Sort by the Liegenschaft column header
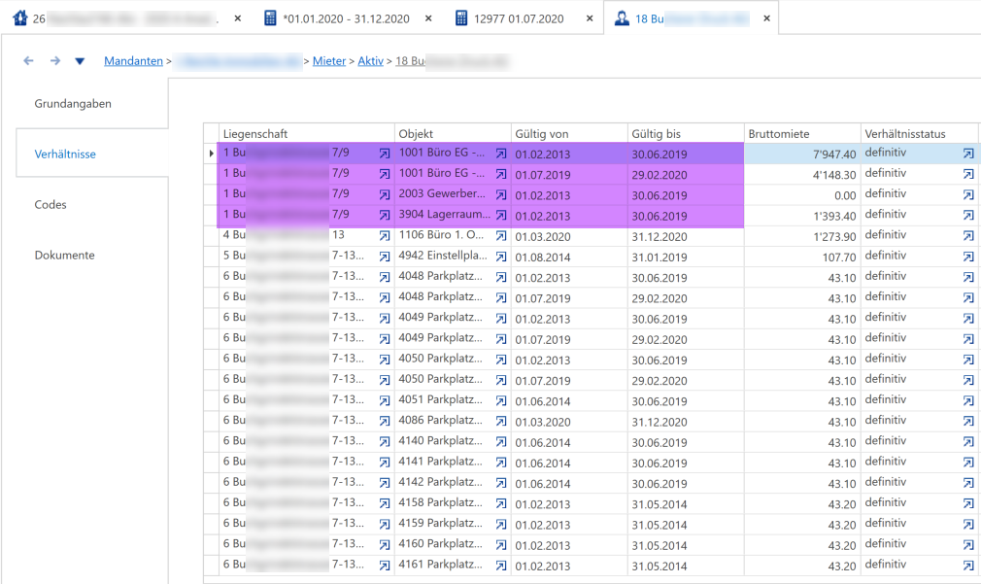This screenshot has width=981, height=584. click(x=307, y=133)
